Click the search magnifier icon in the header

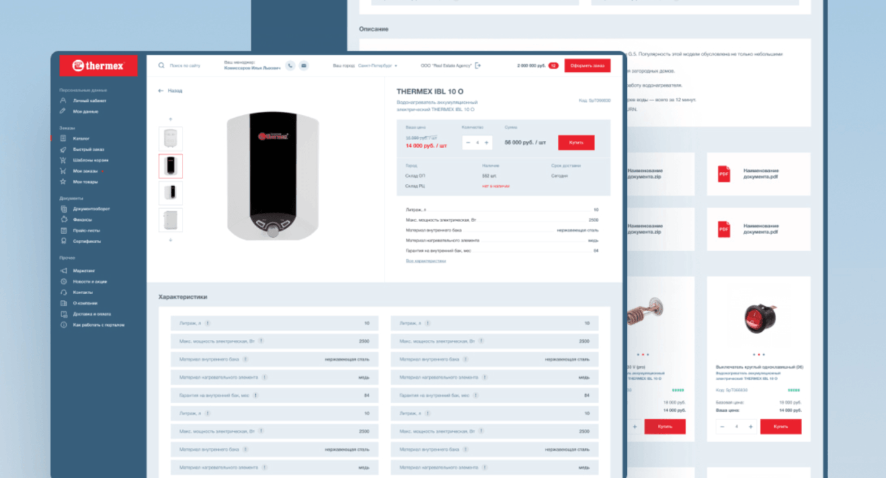pos(161,65)
